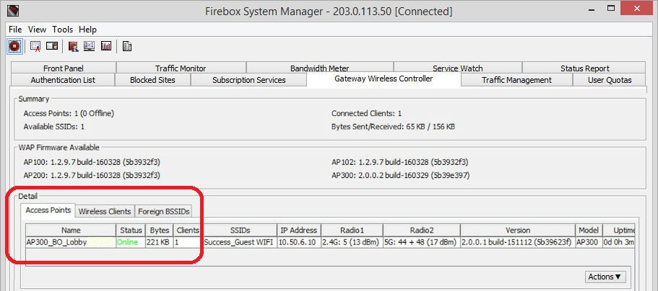The height and width of the screenshot is (291, 658).
Task: Click the Success_Guest WIFI SSID cell
Action: [240, 242]
